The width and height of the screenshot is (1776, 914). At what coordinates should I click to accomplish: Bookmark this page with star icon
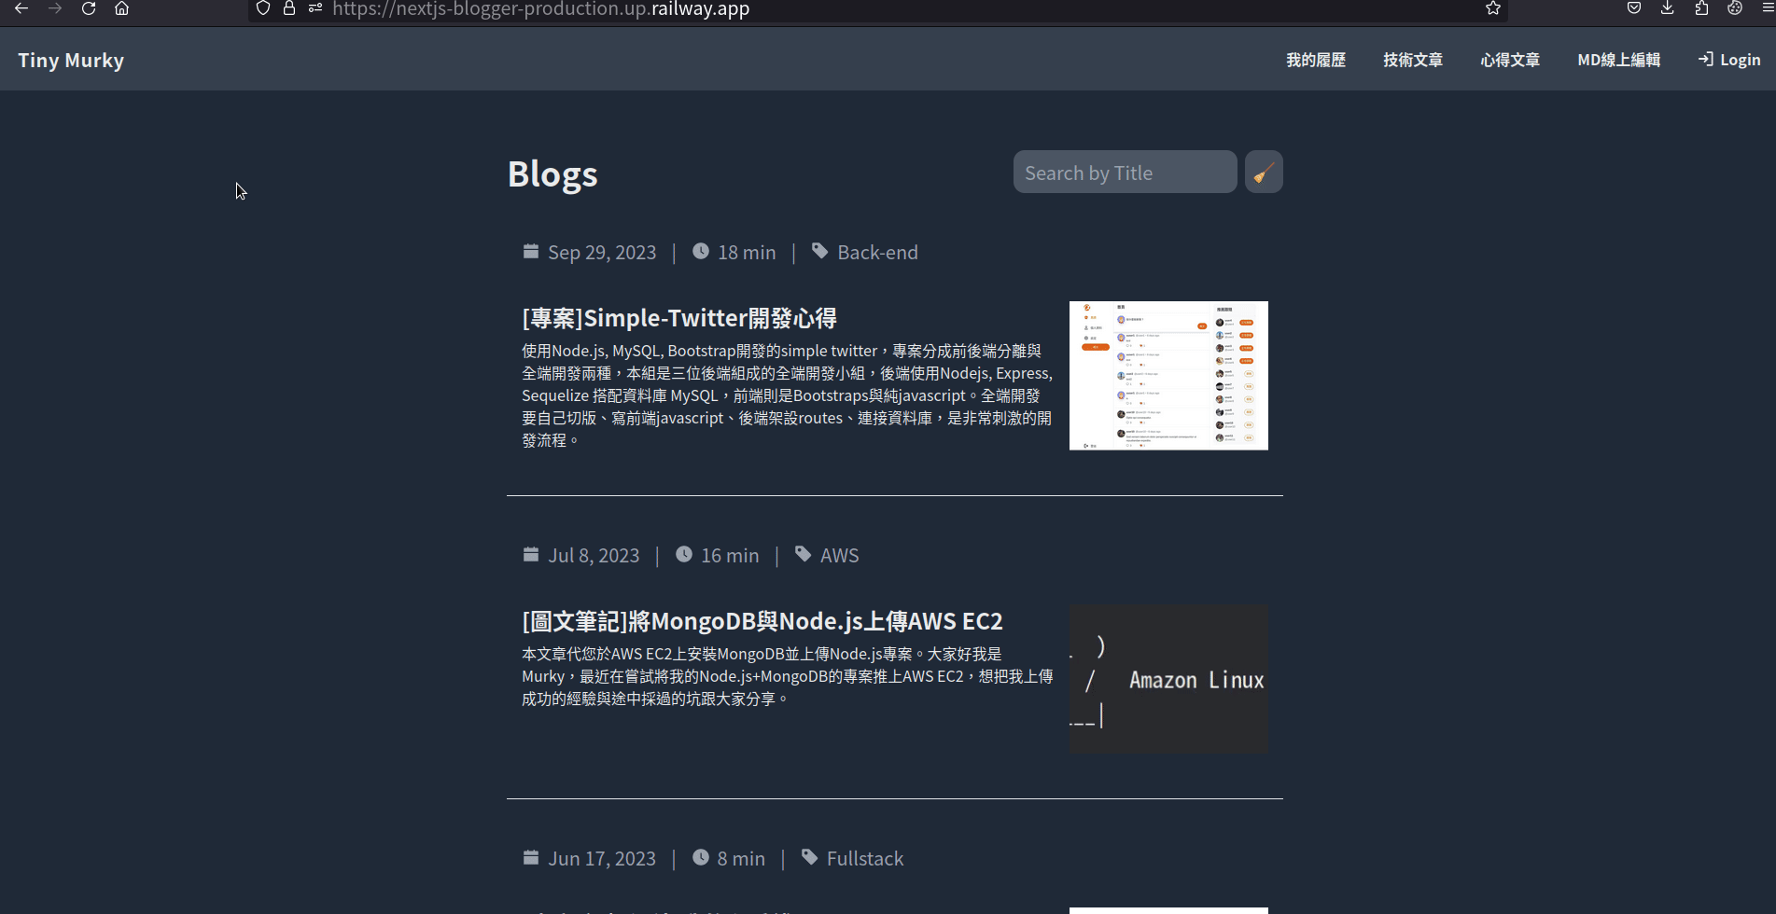(x=1493, y=8)
